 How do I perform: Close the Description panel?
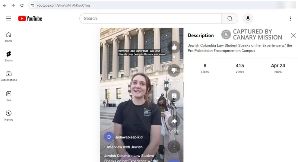coord(293,35)
